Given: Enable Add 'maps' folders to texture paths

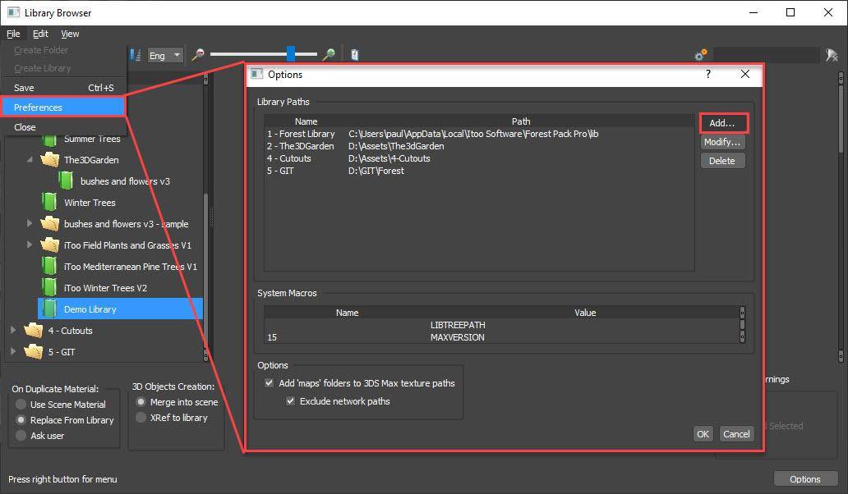Looking at the screenshot, I should (269, 382).
